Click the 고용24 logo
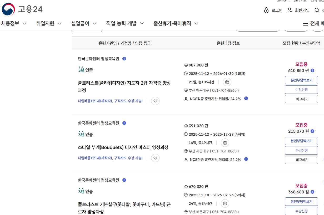 pyautogui.click(x=22, y=9)
